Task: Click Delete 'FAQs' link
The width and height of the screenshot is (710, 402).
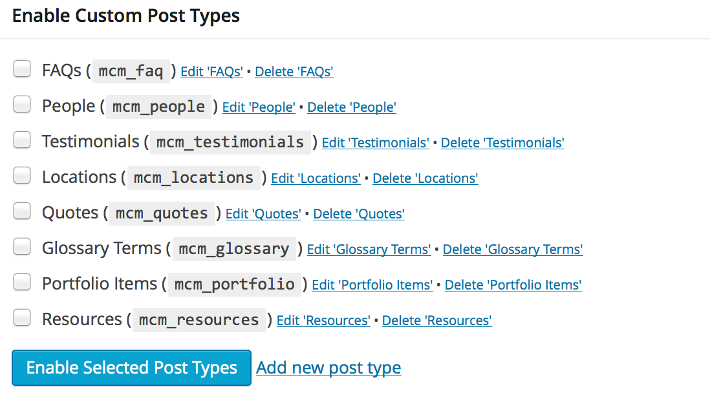Action: click(294, 72)
